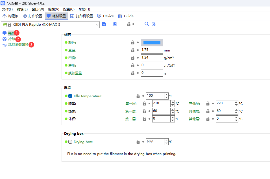Viewport: 270px width, 179px height.
Task: Uncheck the Idle temperature checkbox
Action: click(70, 96)
